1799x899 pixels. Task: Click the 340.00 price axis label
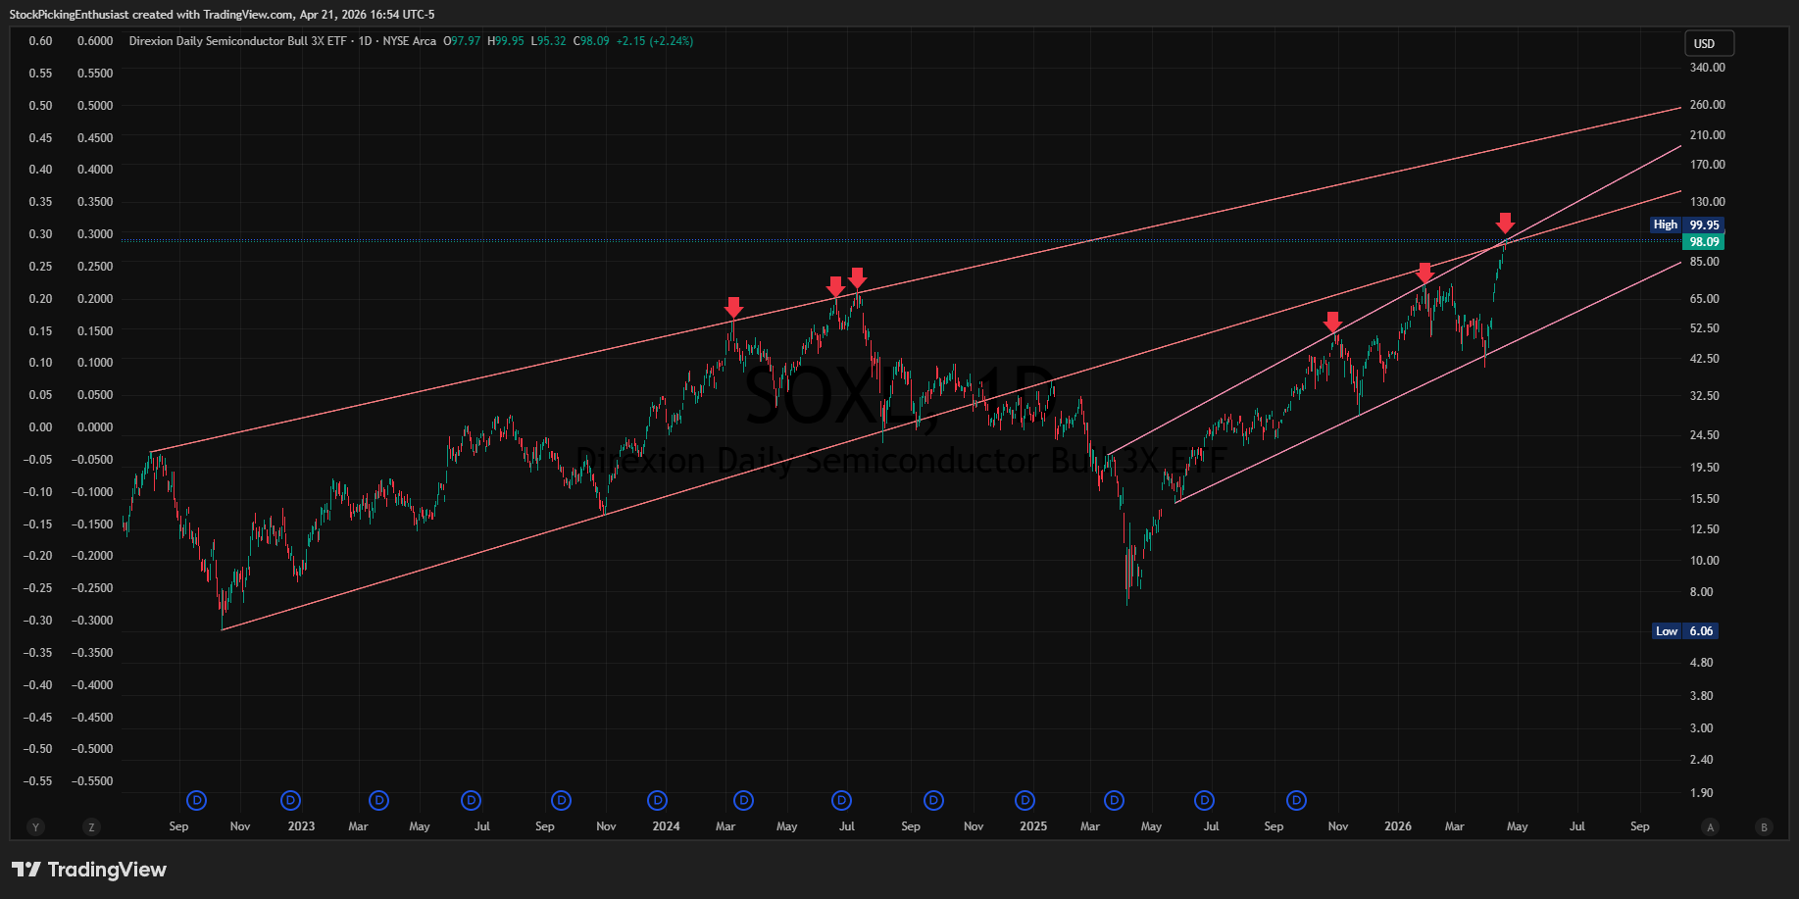tap(1708, 68)
